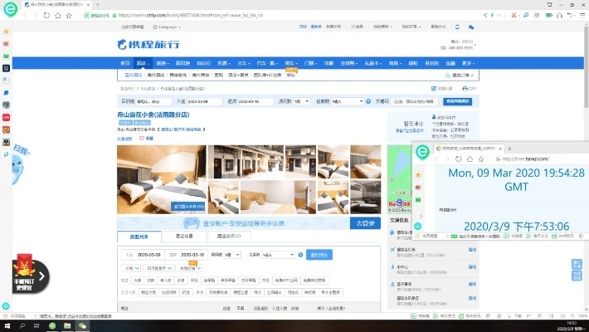Viewport: 589px width, 332px height.
Task: Toggle the 双份早餐 breakfast filter
Action: [x=248, y=281]
